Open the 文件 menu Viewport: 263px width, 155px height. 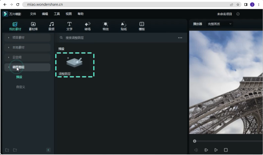point(33,14)
